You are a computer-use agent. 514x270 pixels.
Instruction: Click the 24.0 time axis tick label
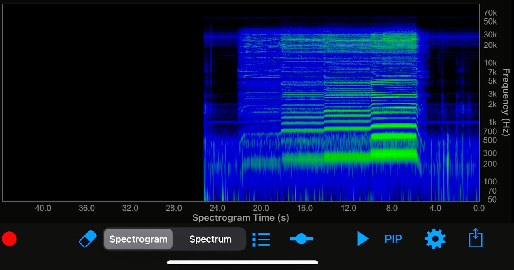217,208
